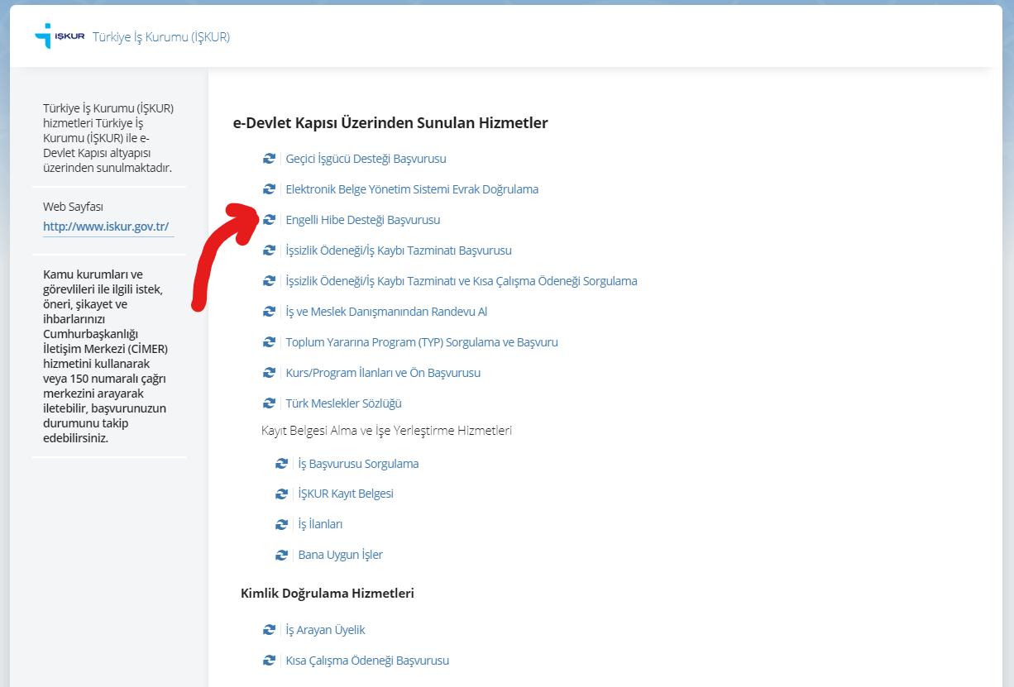Viewport: 1014px width, 687px height.
Task: Click the icon beside Engelli Hibe Desteği Başvurusu
Action: (269, 220)
